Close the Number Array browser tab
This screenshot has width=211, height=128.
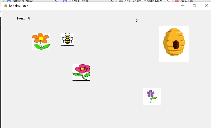(56, 1)
